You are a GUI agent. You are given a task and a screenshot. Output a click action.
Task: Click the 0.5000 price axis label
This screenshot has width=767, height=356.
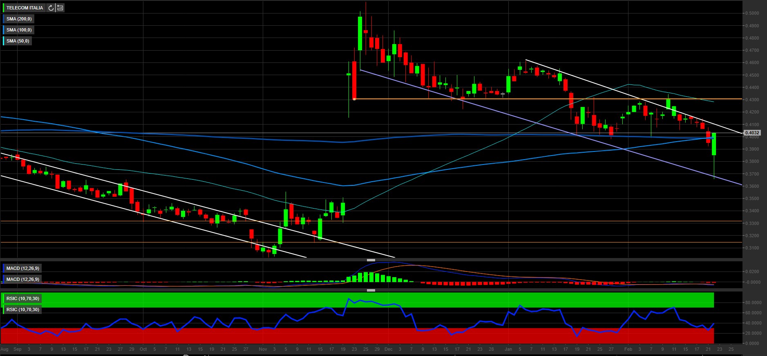point(752,13)
